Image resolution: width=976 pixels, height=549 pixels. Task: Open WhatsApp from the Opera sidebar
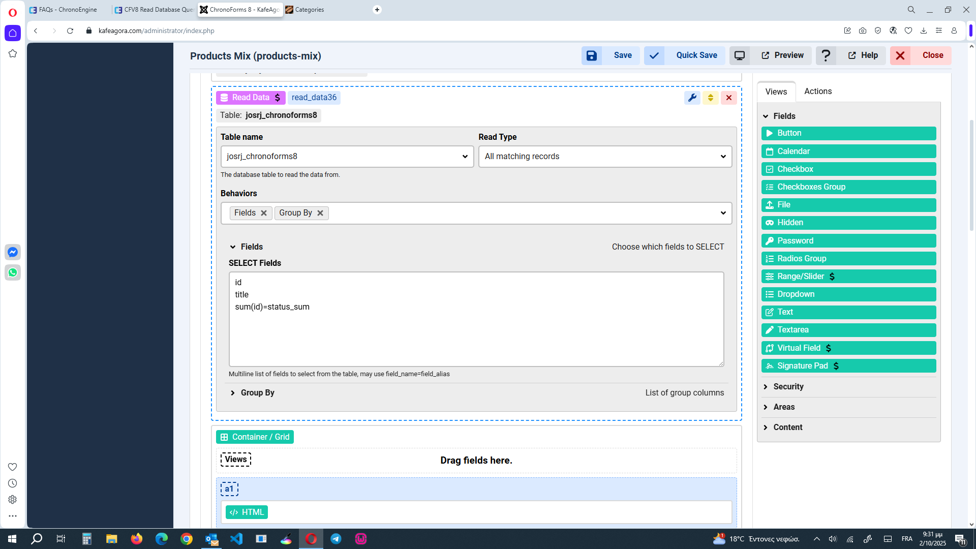(x=13, y=272)
